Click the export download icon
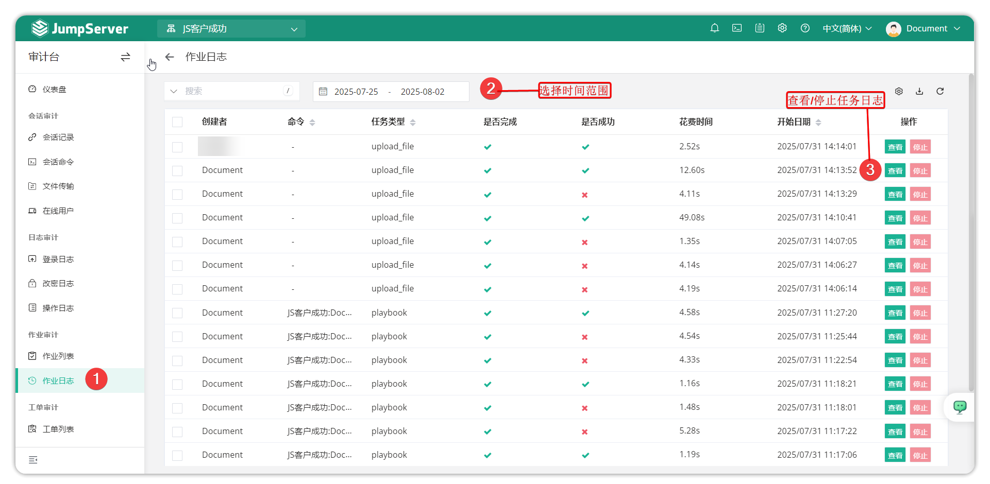The height and width of the screenshot is (484, 990). coord(919,91)
